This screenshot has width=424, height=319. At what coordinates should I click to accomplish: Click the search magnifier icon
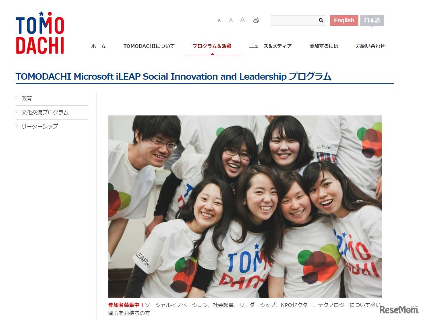321,20
